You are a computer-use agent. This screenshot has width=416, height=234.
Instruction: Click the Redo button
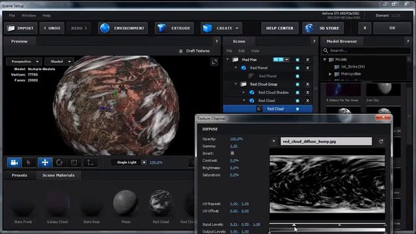pyautogui.click(x=79, y=28)
